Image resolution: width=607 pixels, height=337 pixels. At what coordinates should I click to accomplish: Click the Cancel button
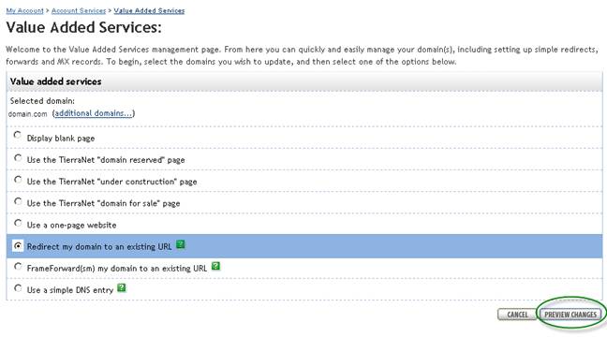click(x=517, y=315)
